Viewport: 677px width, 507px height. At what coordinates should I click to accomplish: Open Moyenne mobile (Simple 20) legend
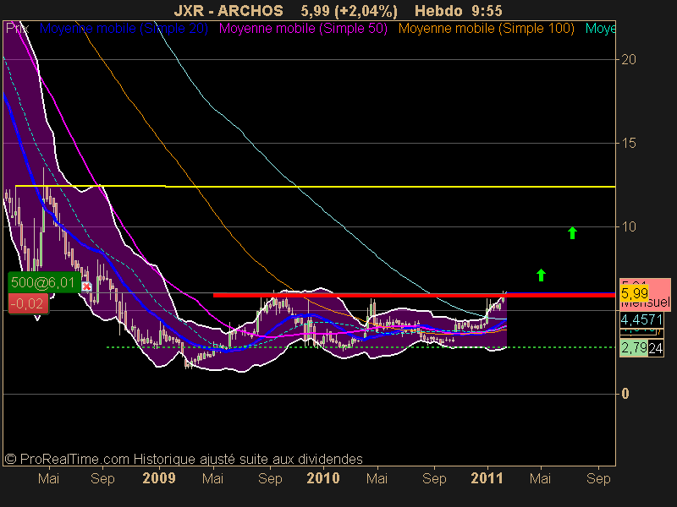(124, 29)
